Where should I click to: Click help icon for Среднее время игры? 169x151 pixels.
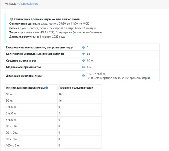(x=83, y=60)
